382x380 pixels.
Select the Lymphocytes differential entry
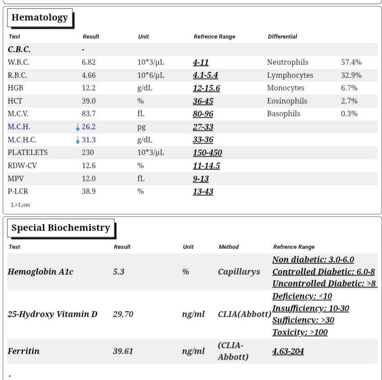[290, 75]
